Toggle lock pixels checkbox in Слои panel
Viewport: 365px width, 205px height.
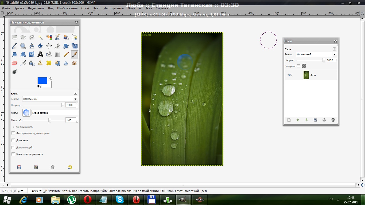pos(299,66)
